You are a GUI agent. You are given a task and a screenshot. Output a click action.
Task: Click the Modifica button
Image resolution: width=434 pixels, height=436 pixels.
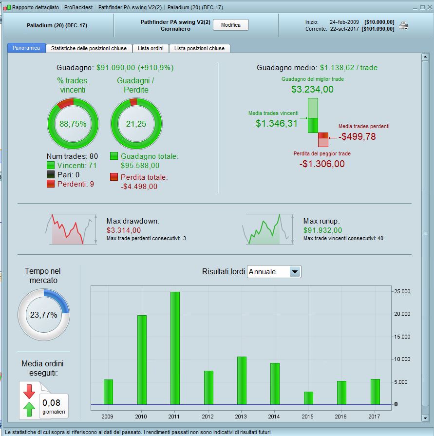tap(231, 25)
